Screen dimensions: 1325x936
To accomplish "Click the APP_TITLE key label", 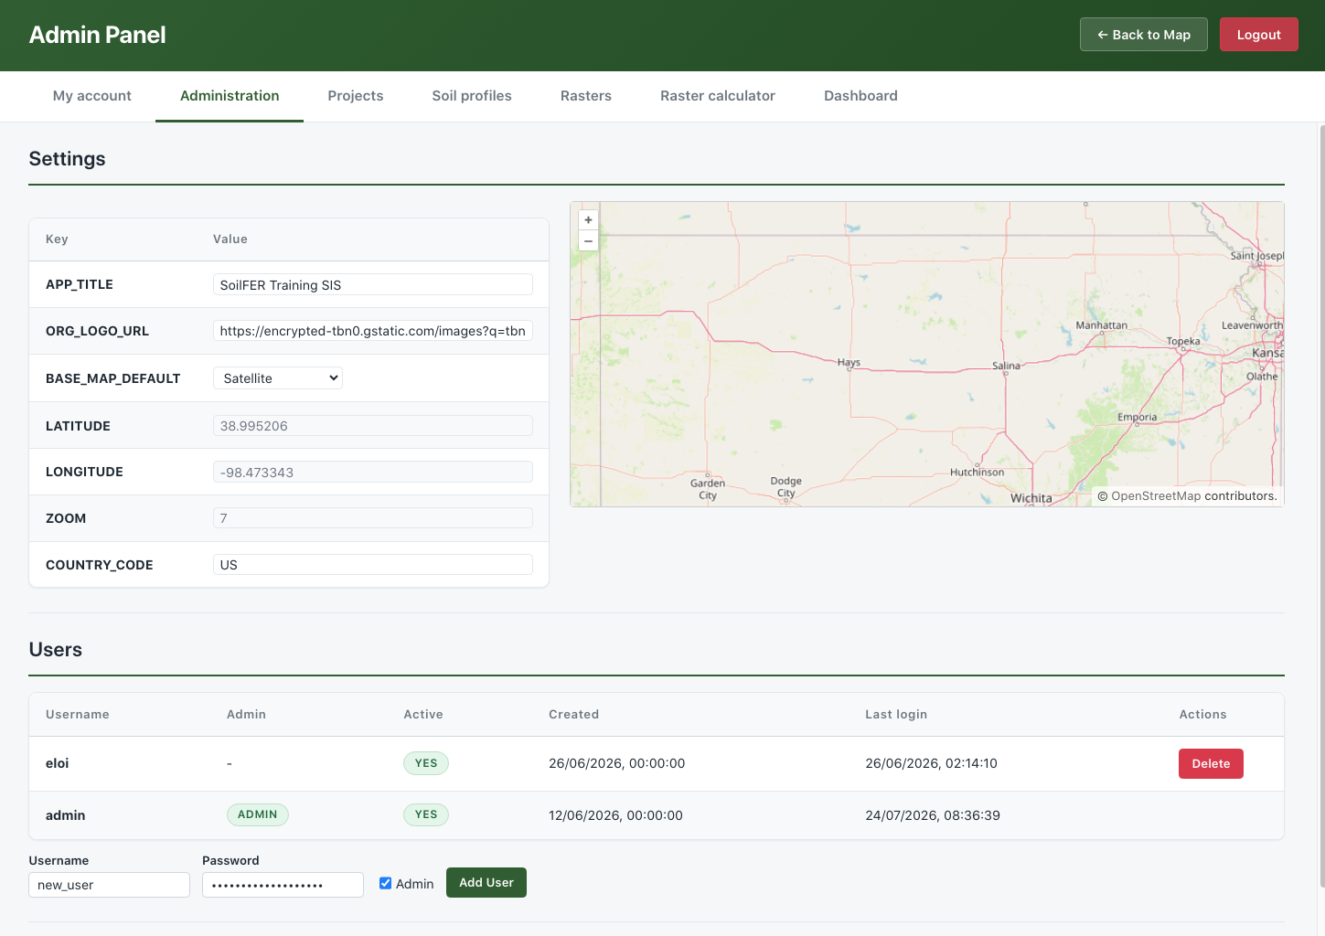I will click(x=80, y=284).
